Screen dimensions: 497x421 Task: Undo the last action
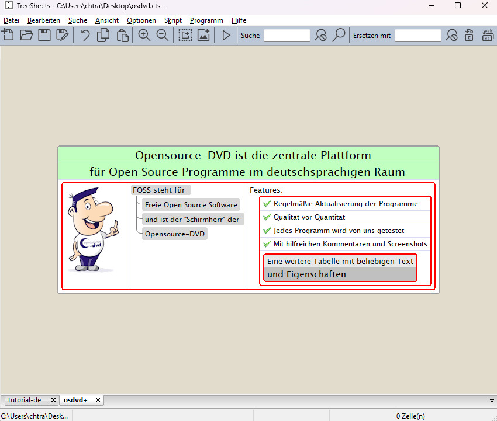(x=85, y=35)
